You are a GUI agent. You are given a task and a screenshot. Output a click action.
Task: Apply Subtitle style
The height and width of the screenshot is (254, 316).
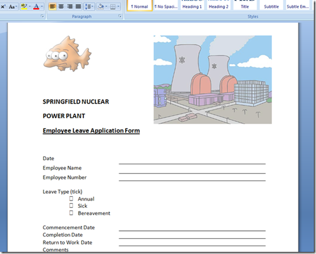[271, 6]
